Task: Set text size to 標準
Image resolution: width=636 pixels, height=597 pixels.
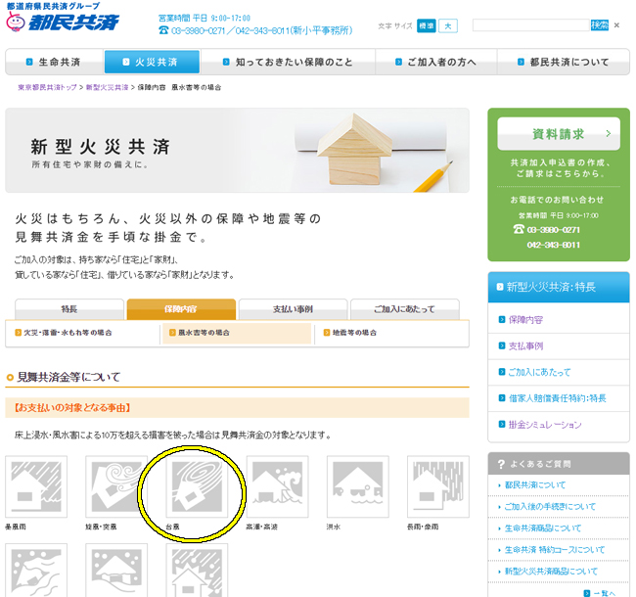Action: (x=426, y=25)
